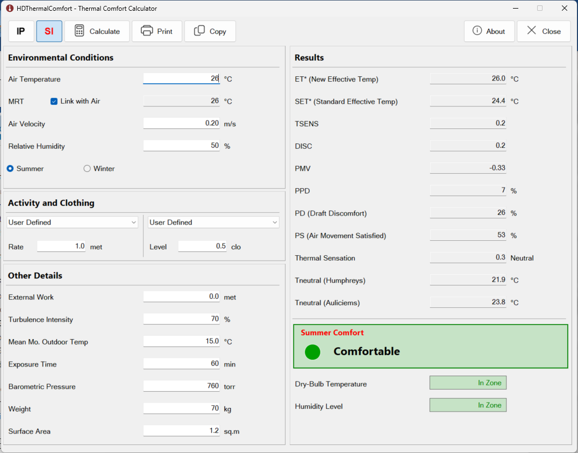Image resolution: width=578 pixels, height=453 pixels.
Task: Click the PD Draft Discomfort value 26
Action: pos(468,213)
